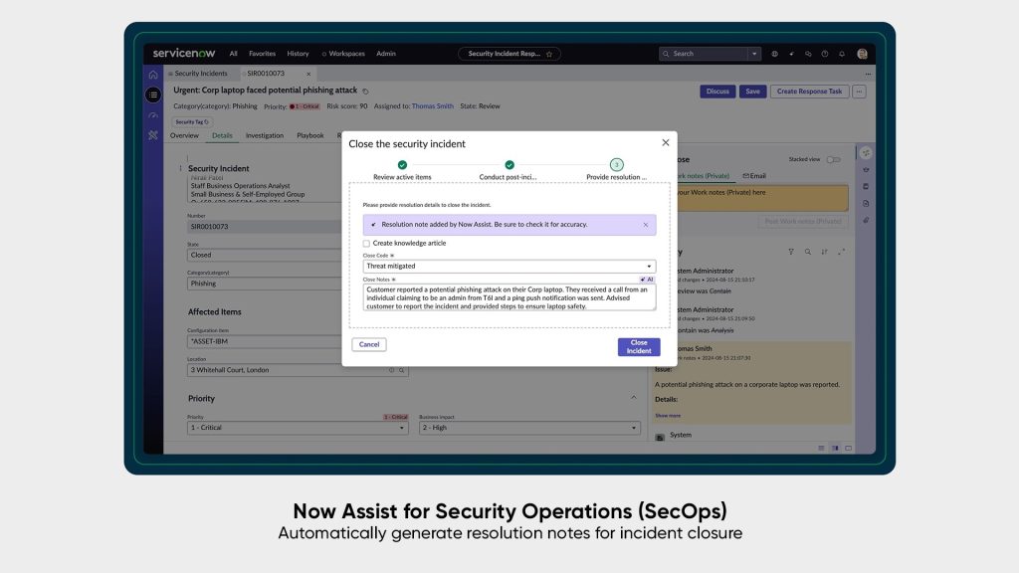Open the Favorites menu
The height and width of the screenshot is (573, 1019).
tap(262, 54)
